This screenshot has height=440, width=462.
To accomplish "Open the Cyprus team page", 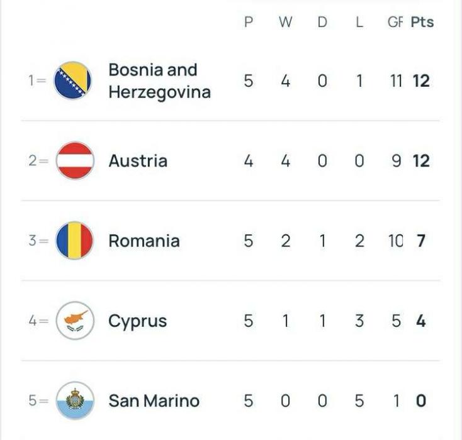I will [x=137, y=322].
